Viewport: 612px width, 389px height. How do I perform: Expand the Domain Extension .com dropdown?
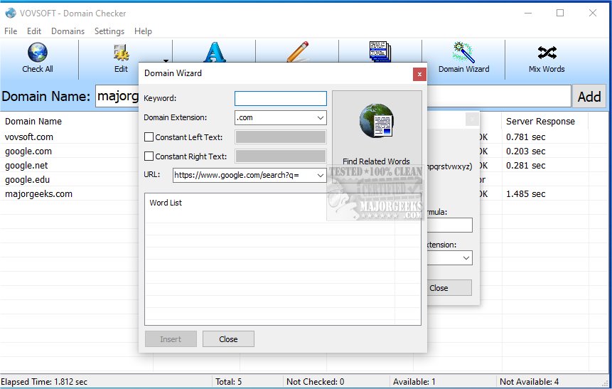[320, 117]
